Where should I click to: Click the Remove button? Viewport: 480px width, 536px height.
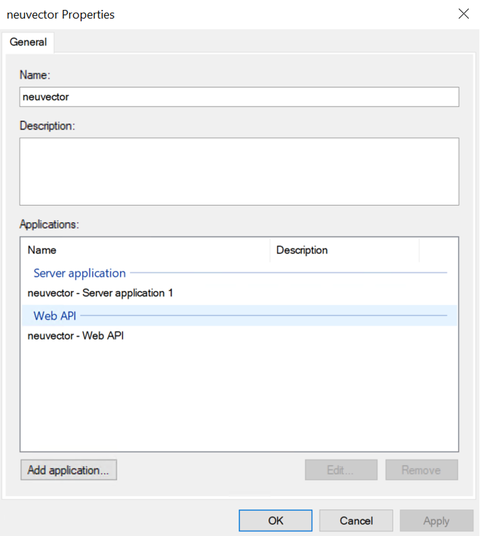click(x=421, y=470)
